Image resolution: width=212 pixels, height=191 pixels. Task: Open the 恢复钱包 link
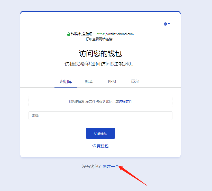pyautogui.click(x=100, y=146)
